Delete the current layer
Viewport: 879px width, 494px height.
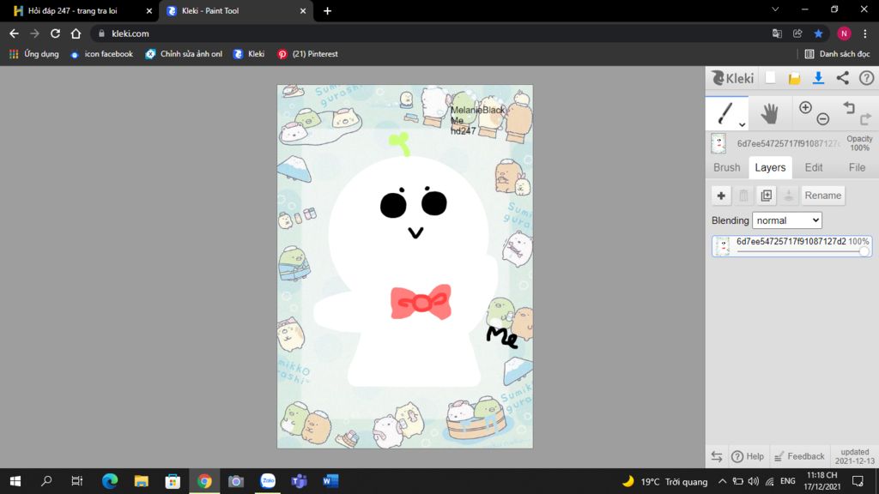(x=743, y=196)
